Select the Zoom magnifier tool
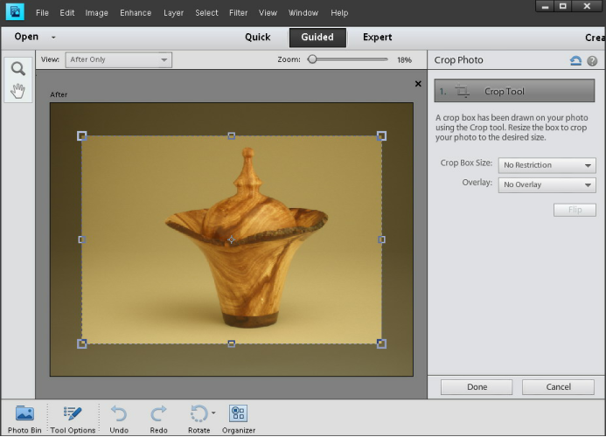Viewport: 606px width, 437px height. pos(17,68)
